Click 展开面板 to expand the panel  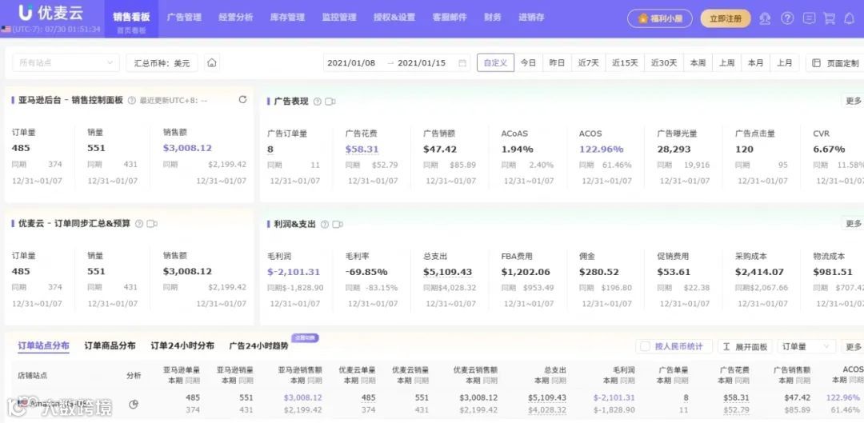(x=745, y=346)
